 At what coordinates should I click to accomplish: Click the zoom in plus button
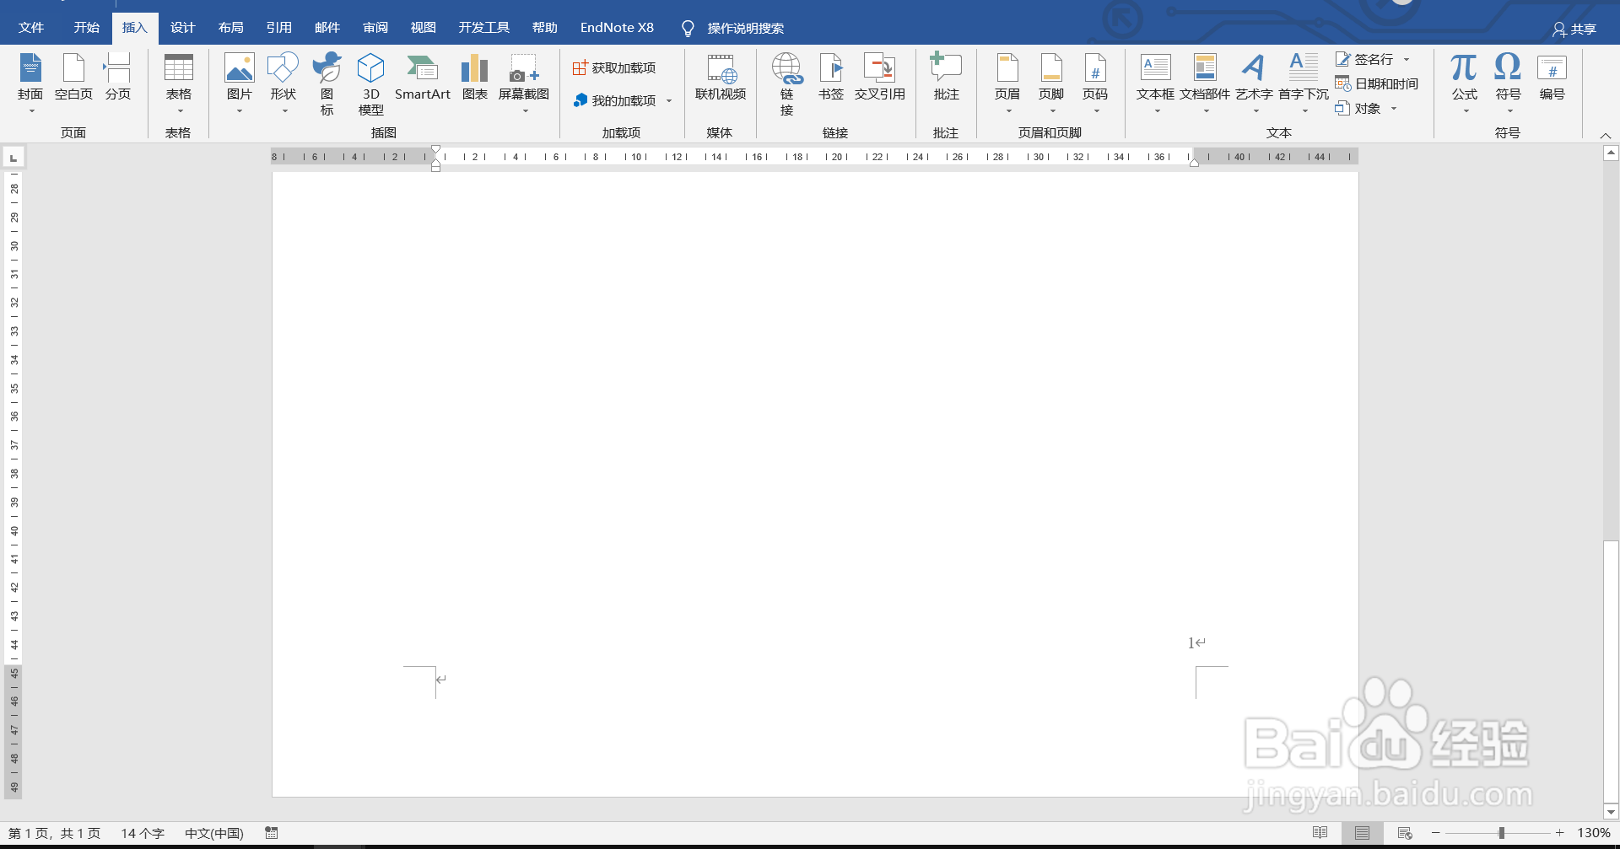point(1559,833)
